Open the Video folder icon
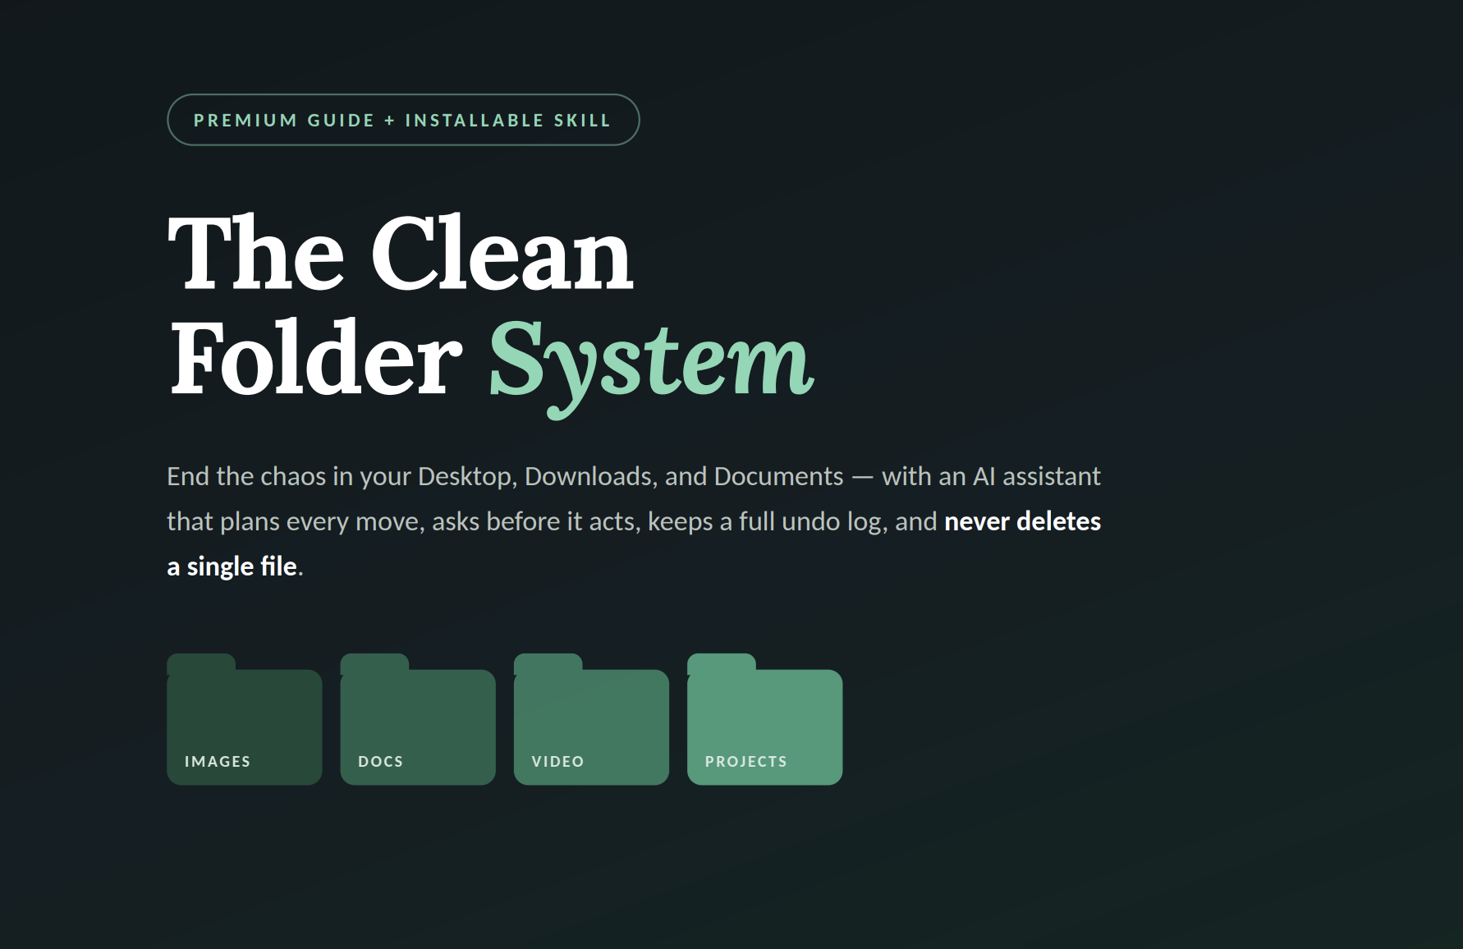The image size is (1463, 949). [591, 719]
